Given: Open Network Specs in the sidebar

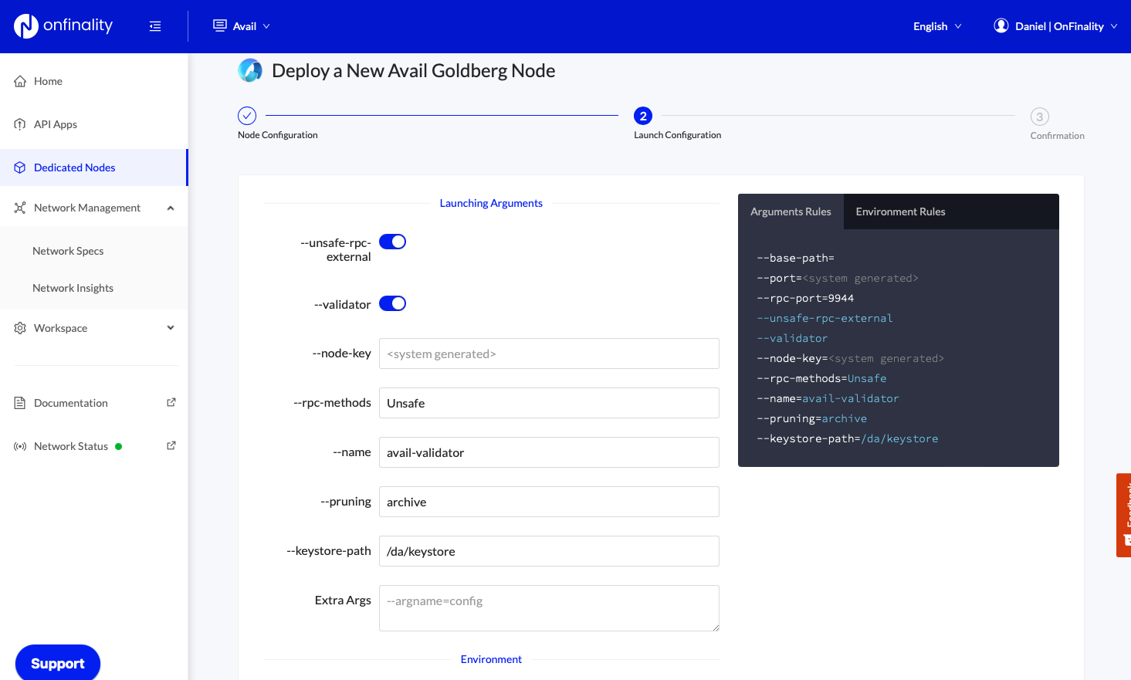Looking at the screenshot, I should pyautogui.click(x=68, y=252).
